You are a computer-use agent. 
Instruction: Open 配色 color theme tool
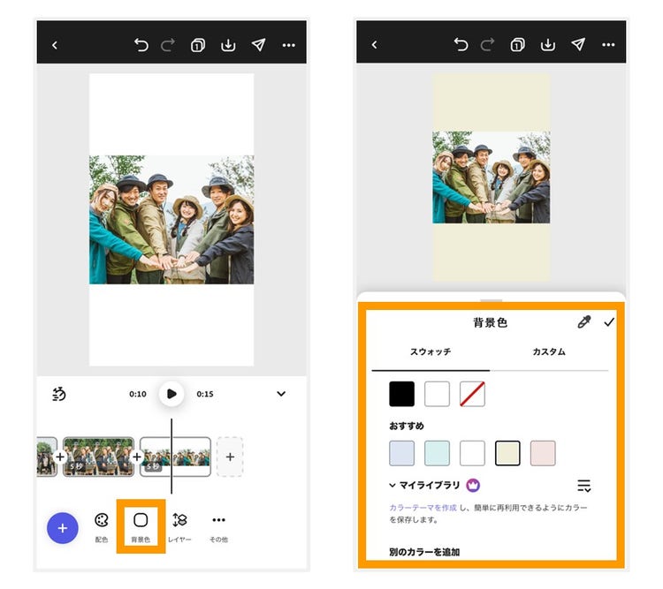click(x=102, y=527)
